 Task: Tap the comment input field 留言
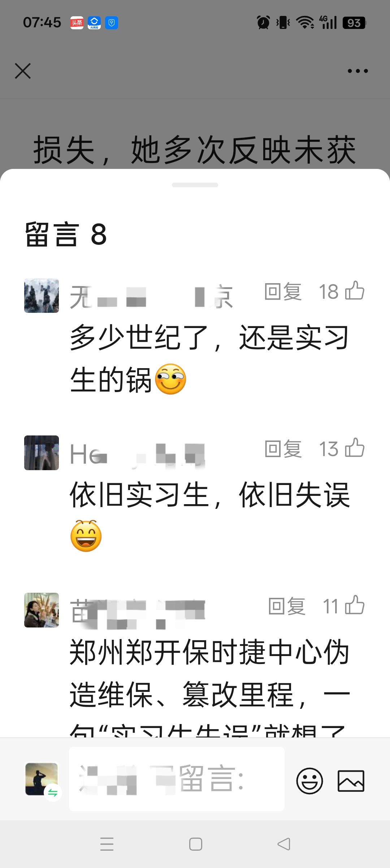(177, 779)
